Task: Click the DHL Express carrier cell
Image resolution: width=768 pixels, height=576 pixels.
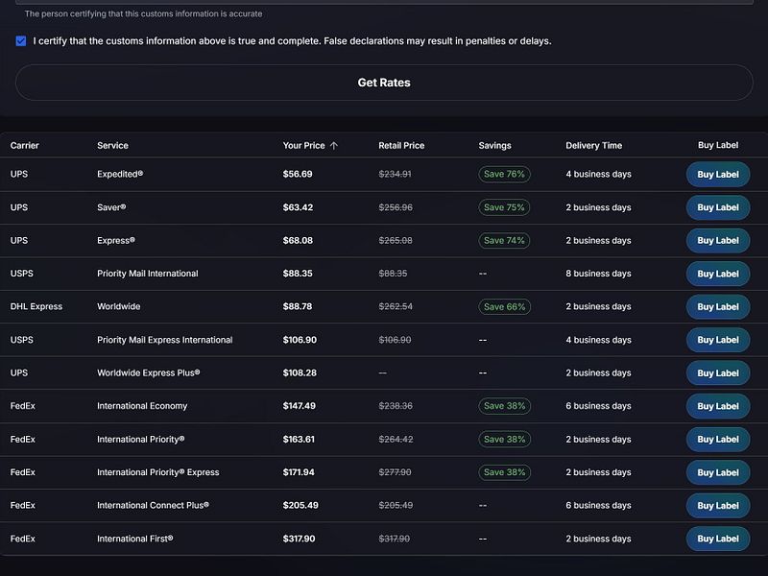Action: click(36, 306)
